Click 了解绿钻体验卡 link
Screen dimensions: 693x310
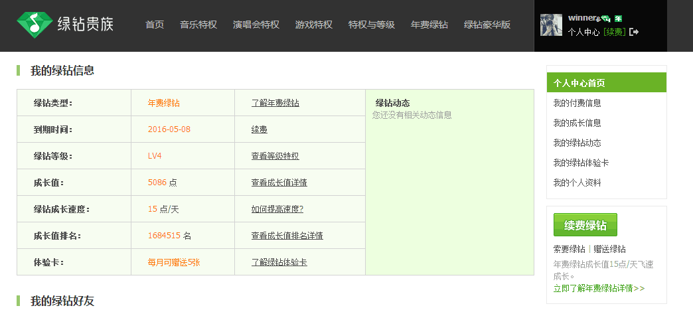click(x=279, y=262)
